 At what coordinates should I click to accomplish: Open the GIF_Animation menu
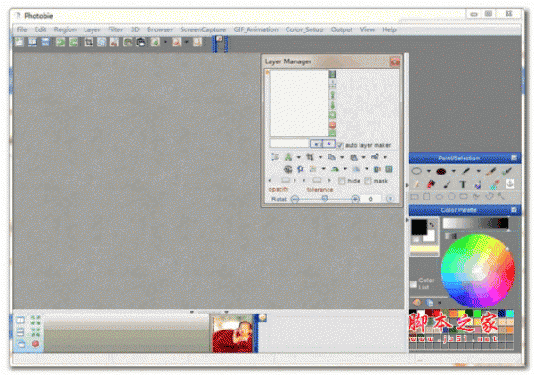pos(255,29)
